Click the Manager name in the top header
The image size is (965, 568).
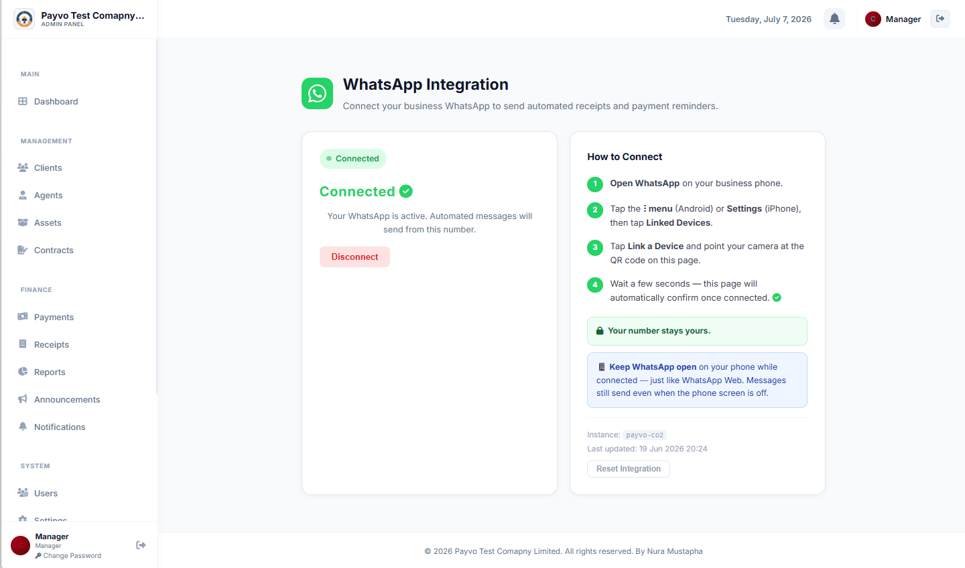[903, 19]
